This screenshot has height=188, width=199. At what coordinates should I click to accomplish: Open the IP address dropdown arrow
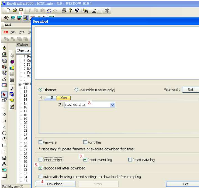[113, 105]
